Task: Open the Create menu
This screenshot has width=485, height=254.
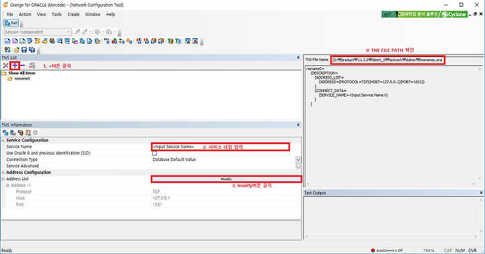Action: tap(73, 14)
